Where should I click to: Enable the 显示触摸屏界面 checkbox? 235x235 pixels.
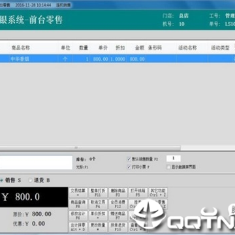168,167
